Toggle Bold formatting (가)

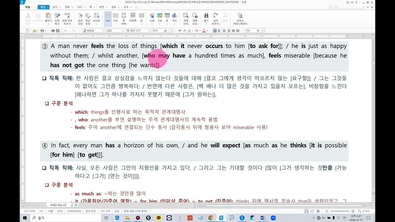[x=180, y=31]
